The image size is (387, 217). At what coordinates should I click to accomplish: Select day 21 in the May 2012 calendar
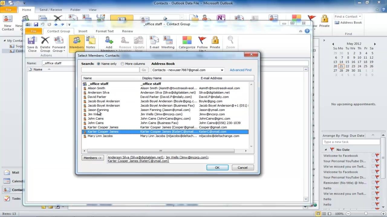(341, 66)
